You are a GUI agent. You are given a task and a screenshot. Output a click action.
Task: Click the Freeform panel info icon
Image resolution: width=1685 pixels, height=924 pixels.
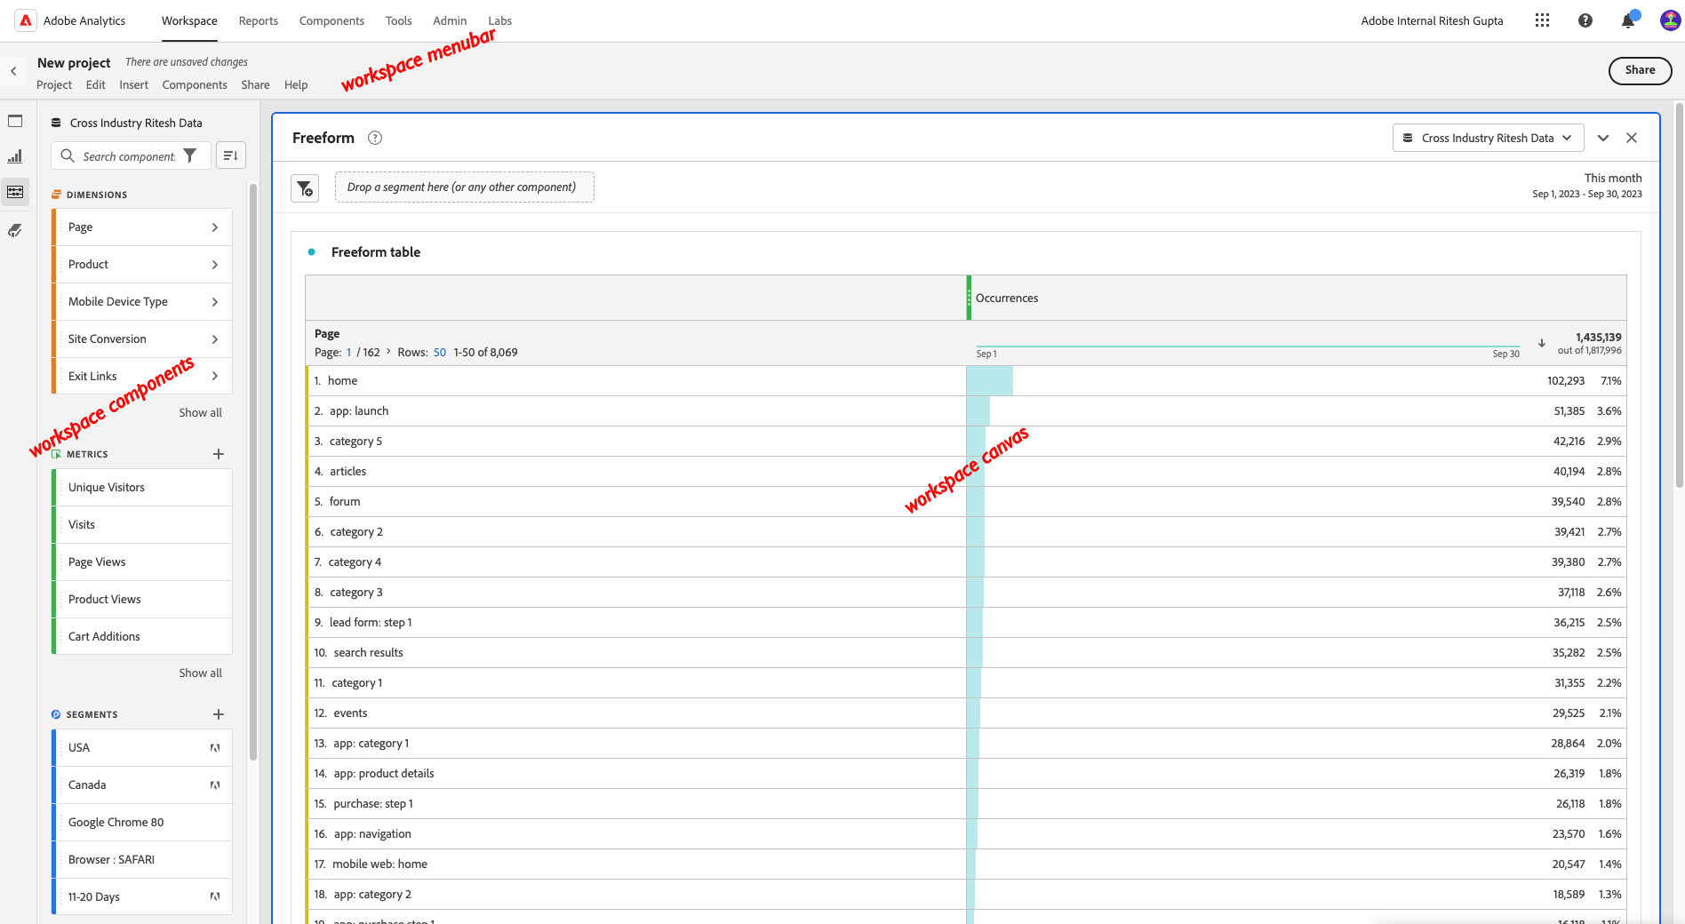375,138
